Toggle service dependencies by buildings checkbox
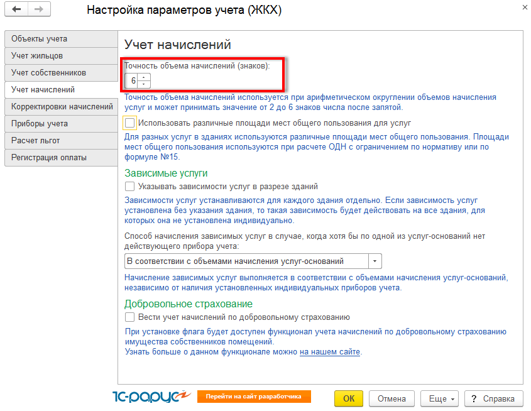This screenshot has width=531, height=411. pyautogui.click(x=130, y=187)
